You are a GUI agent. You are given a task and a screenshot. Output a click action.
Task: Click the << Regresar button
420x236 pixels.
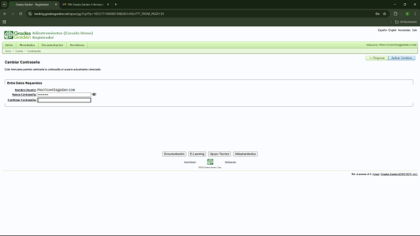pos(377,58)
